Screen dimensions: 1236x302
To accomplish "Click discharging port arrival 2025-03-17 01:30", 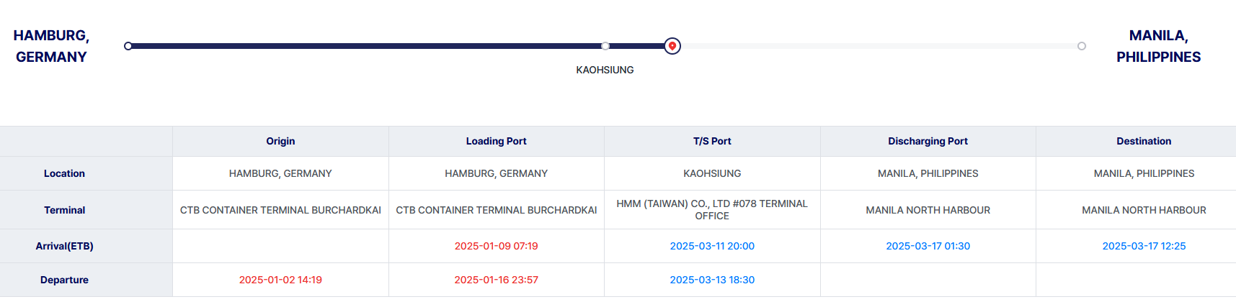I will (x=928, y=246).
